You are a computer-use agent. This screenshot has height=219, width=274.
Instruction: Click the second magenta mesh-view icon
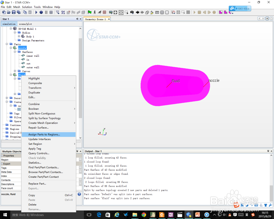coord(226,12)
